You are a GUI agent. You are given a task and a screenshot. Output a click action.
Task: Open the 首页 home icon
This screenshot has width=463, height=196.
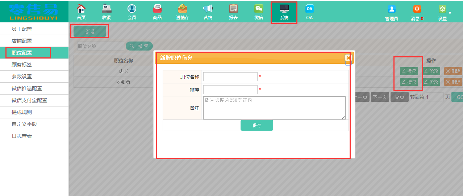81,9
